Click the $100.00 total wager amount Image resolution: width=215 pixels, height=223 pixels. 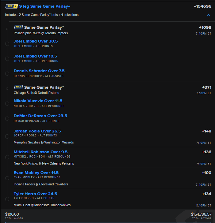pos(12,214)
